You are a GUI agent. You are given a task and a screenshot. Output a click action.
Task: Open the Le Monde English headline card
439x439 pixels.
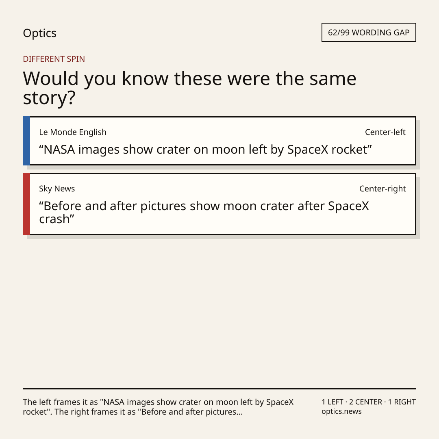coord(219,141)
